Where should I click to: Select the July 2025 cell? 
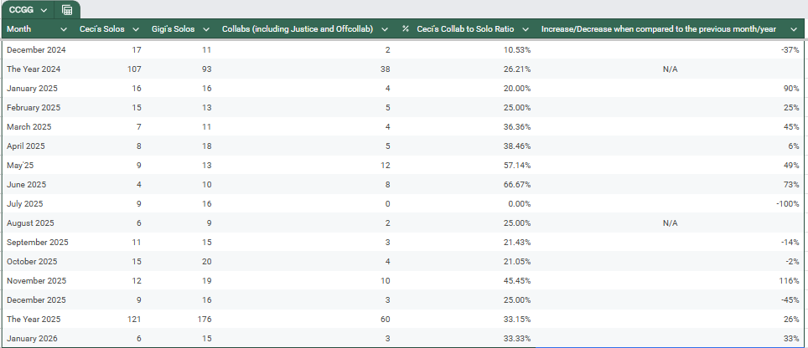25,204
